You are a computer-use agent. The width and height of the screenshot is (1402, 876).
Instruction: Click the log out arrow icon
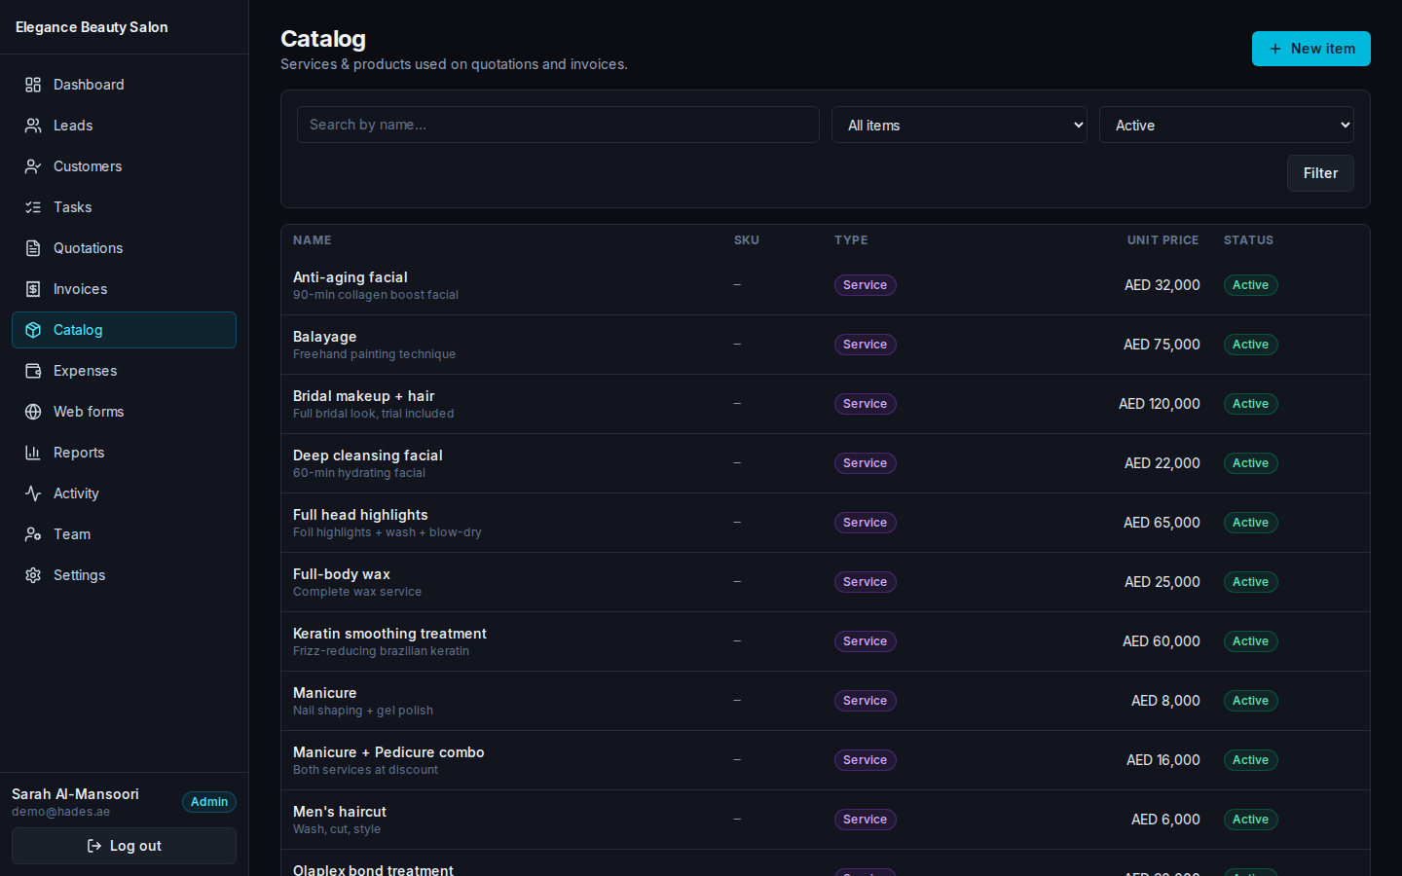[94, 846]
